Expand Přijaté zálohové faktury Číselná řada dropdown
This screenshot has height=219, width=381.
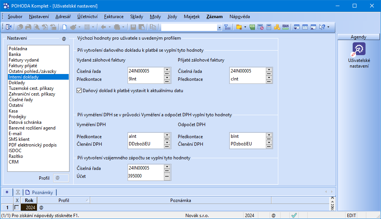(x=269, y=70)
